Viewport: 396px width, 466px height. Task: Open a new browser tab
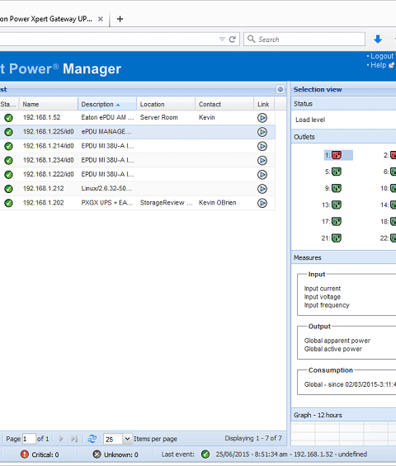point(120,19)
